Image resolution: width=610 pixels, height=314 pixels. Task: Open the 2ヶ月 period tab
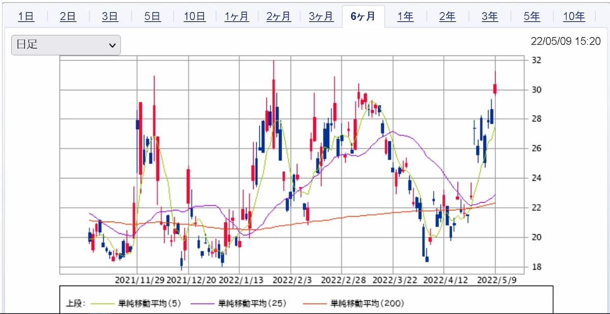[x=279, y=16]
